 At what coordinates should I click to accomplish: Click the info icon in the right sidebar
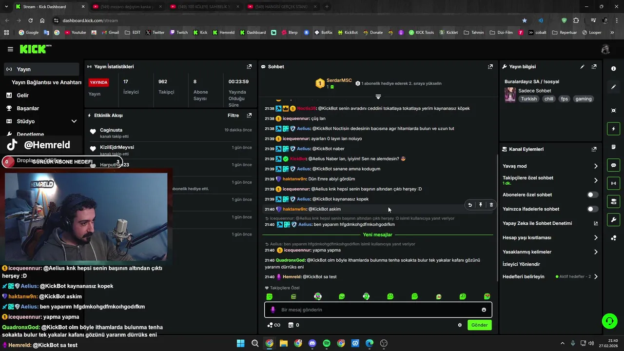613,69
